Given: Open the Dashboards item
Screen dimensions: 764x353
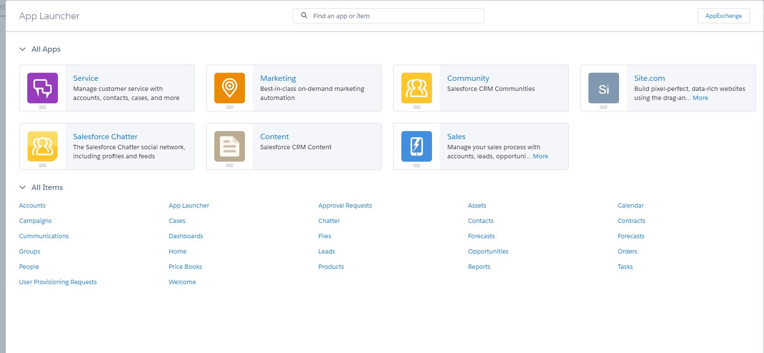Looking at the screenshot, I should [186, 236].
